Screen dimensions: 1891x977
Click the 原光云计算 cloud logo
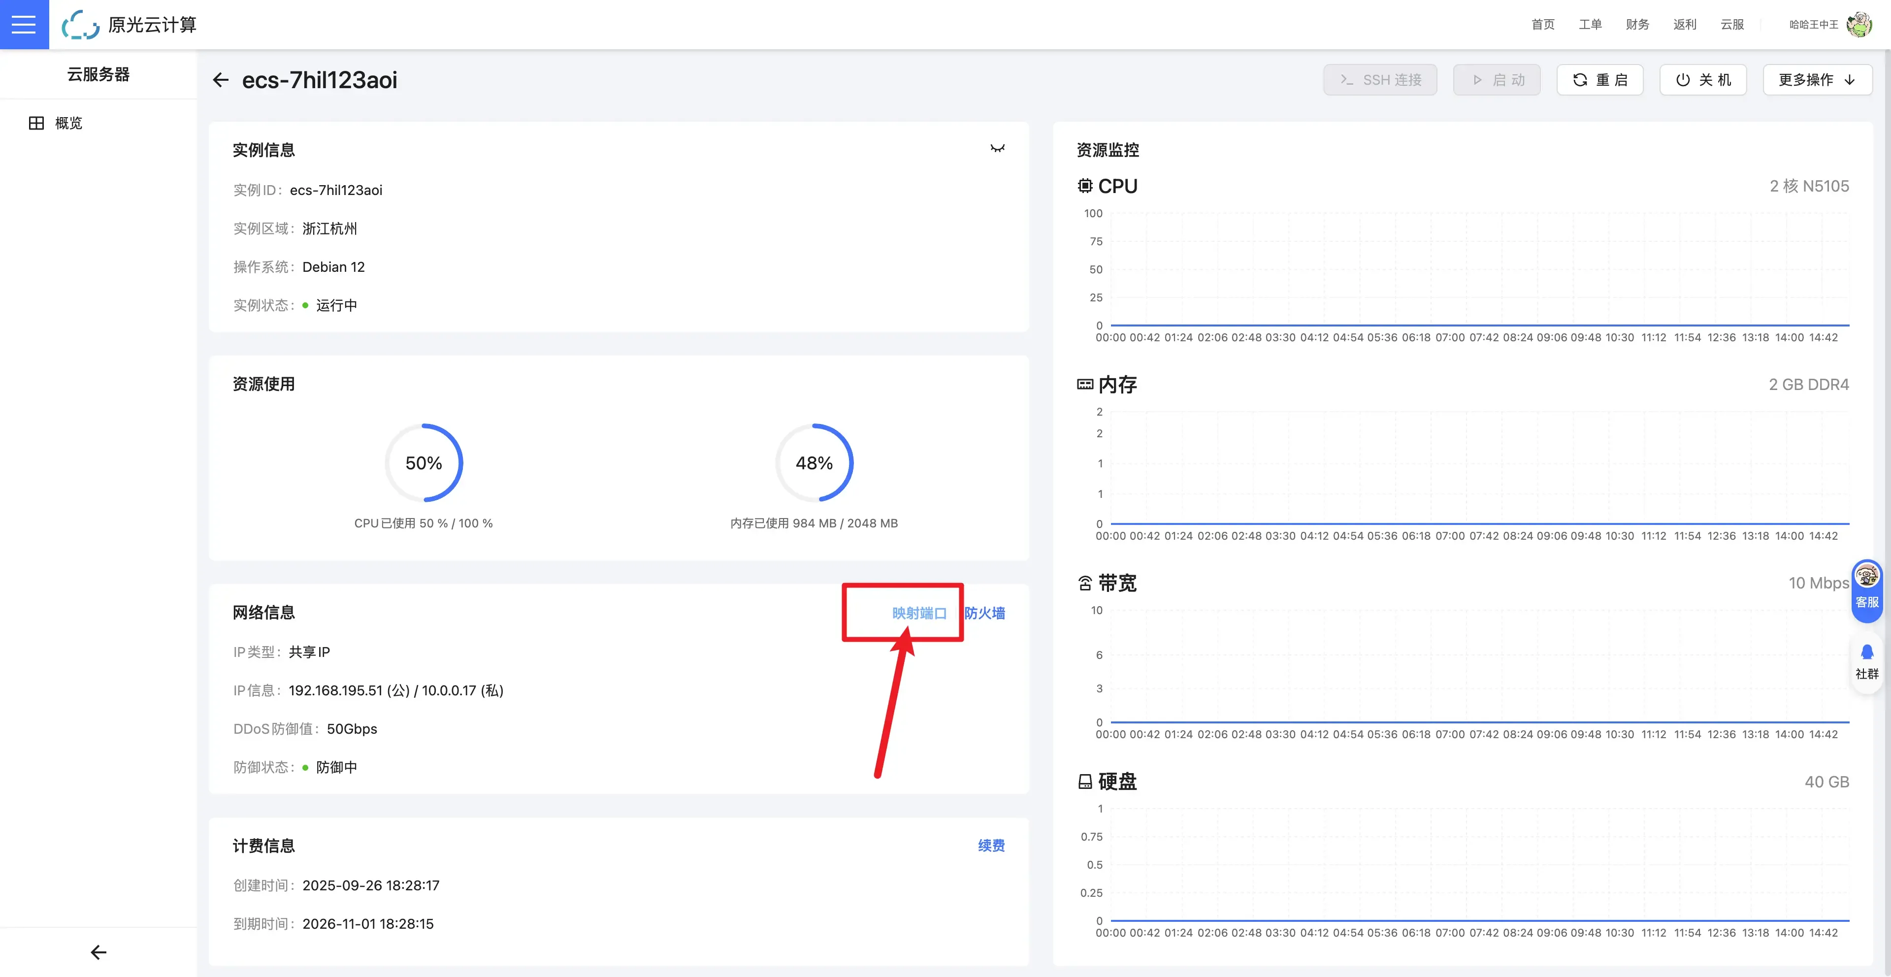(81, 24)
